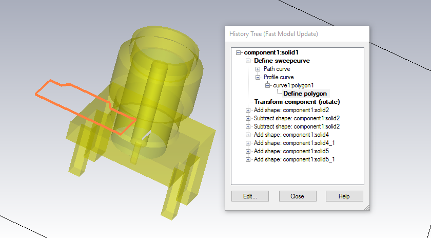The height and width of the screenshot is (238, 431).
Task: Click the History Tree dialog title
Action: click(273, 34)
